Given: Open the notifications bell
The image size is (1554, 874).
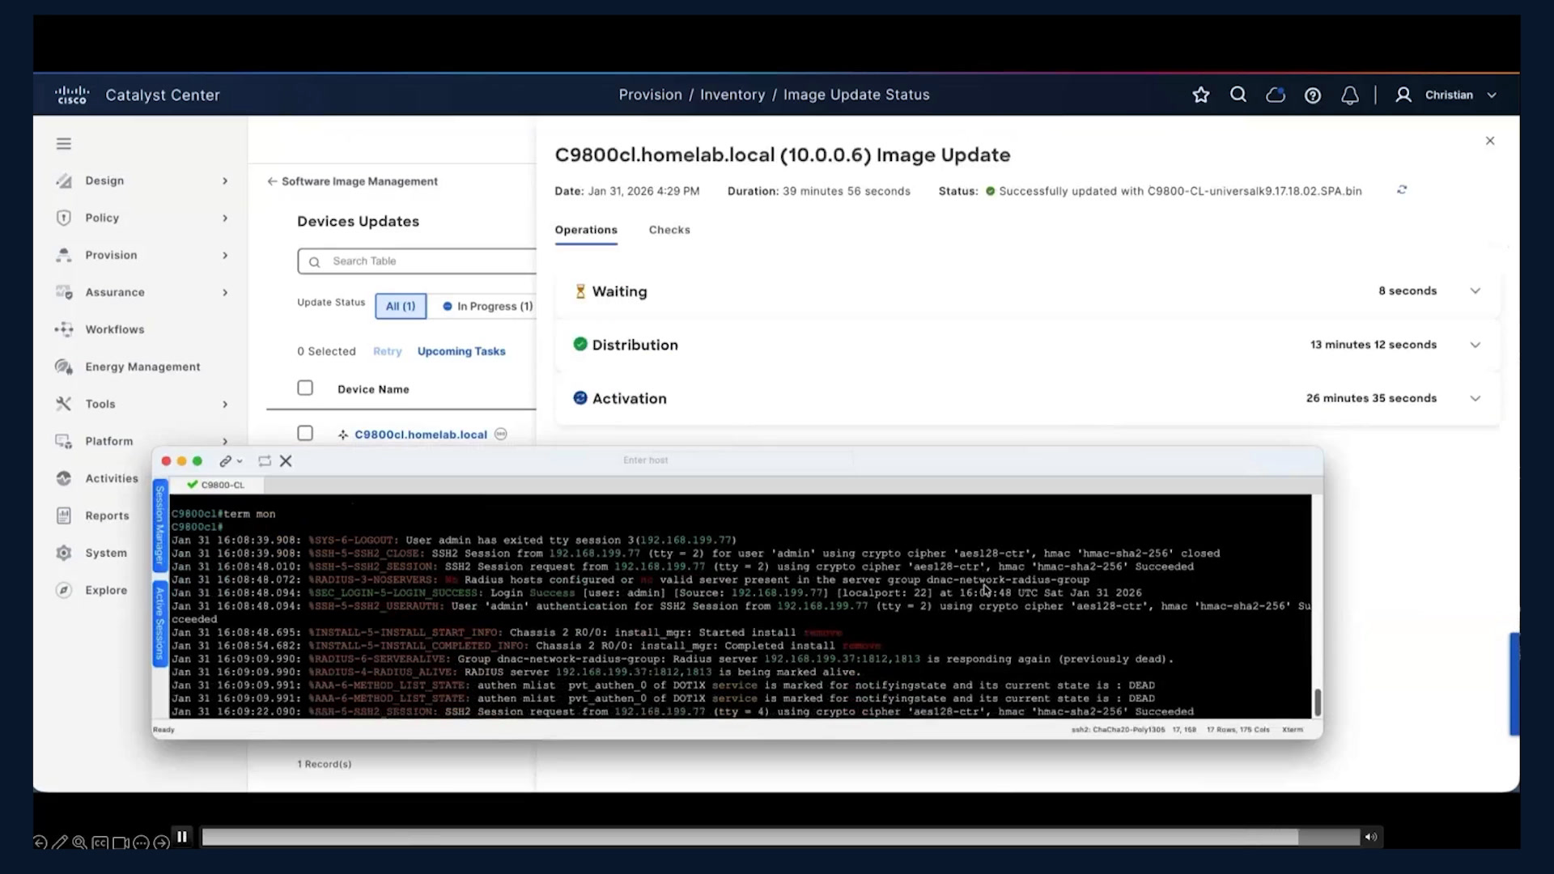Looking at the screenshot, I should click(x=1350, y=95).
